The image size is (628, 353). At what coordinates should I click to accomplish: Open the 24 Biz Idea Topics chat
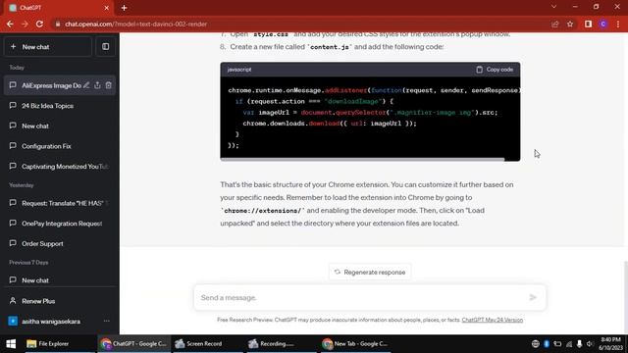[x=59, y=106]
